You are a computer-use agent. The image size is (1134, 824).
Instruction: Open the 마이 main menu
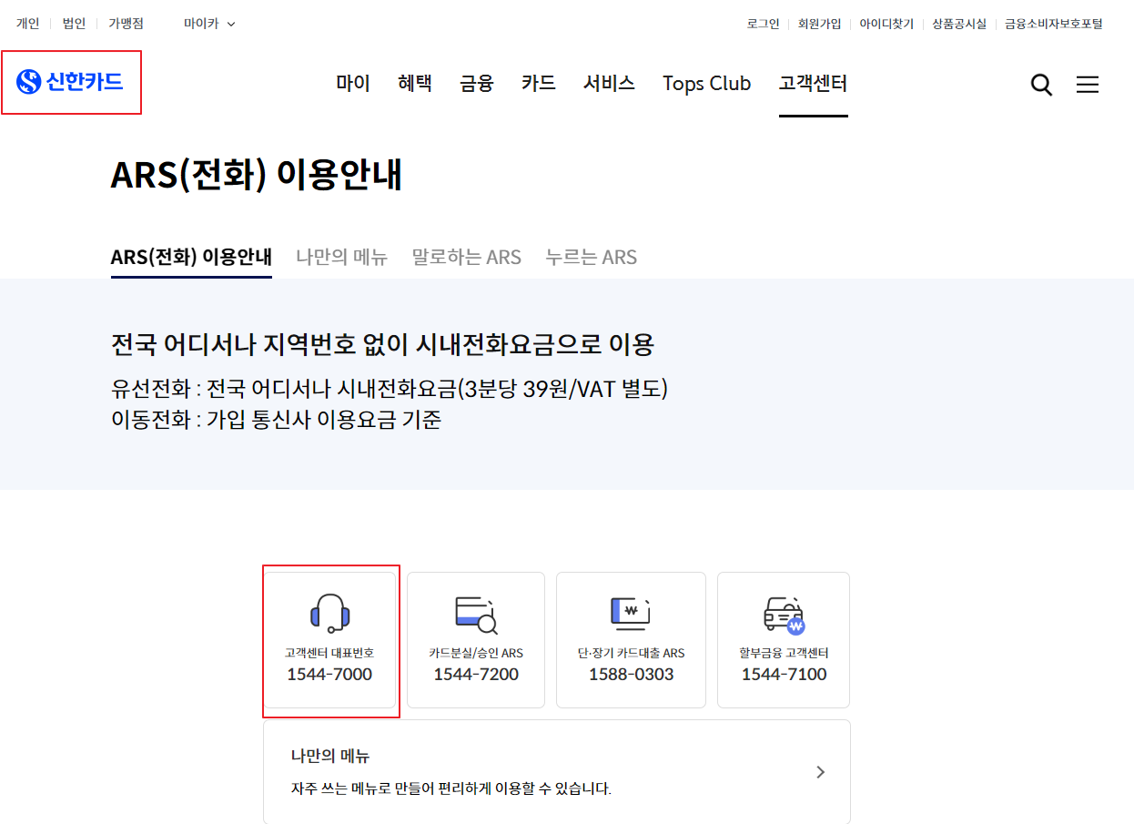(353, 84)
